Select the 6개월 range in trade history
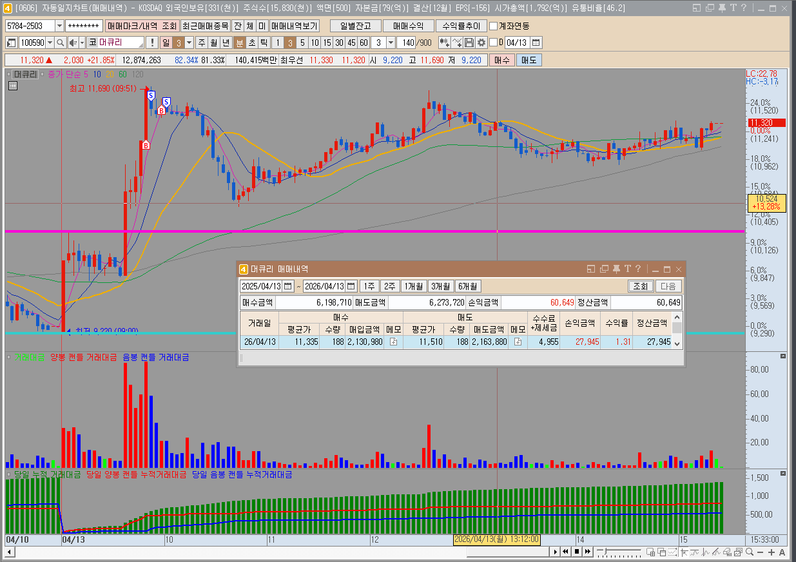796x562 pixels. [x=469, y=286]
